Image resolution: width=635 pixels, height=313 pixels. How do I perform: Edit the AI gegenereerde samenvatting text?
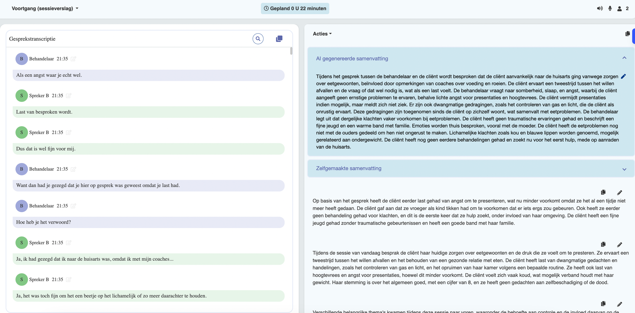623,76
